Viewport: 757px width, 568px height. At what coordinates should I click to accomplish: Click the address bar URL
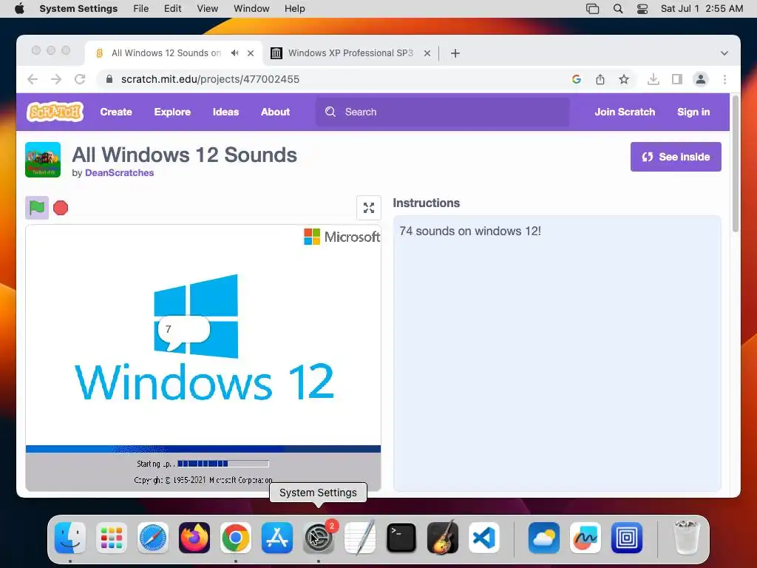tap(210, 79)
